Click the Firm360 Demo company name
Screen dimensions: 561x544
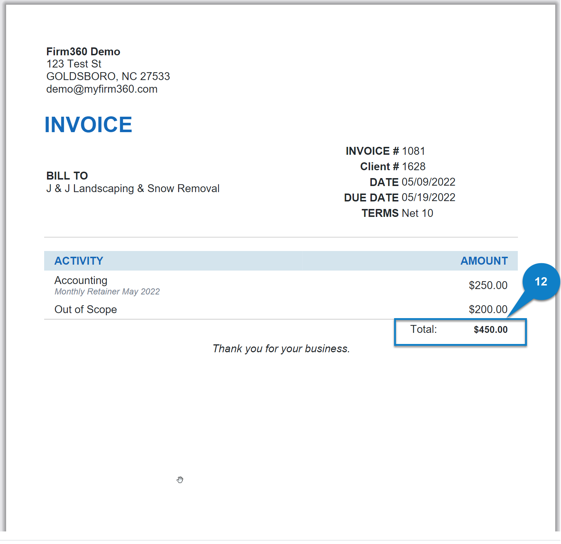coord(83,51)
